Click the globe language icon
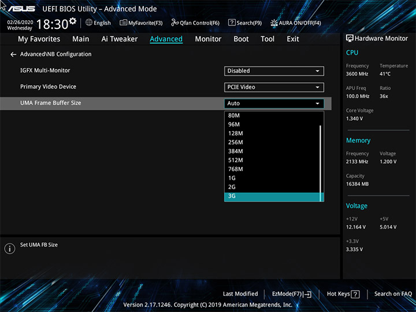The image size is (416, 312). 89,23
